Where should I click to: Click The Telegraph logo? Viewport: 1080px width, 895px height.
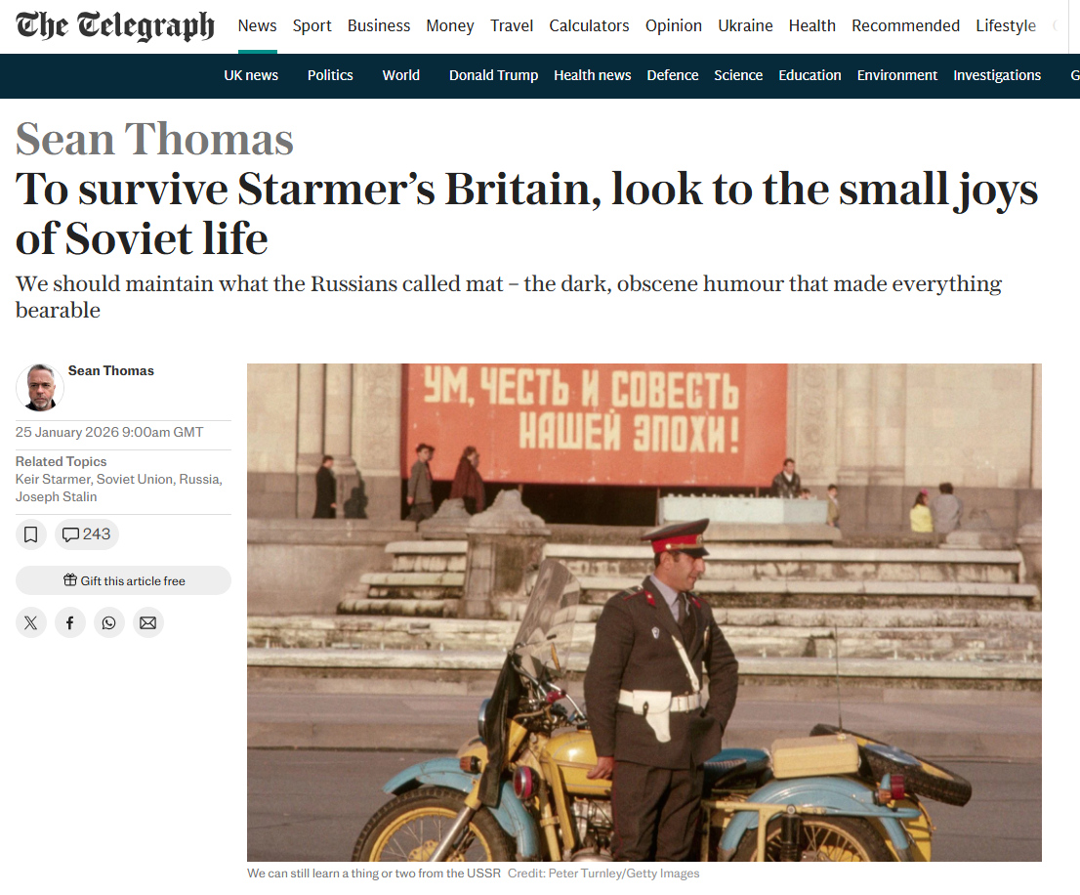coord(115,26)
